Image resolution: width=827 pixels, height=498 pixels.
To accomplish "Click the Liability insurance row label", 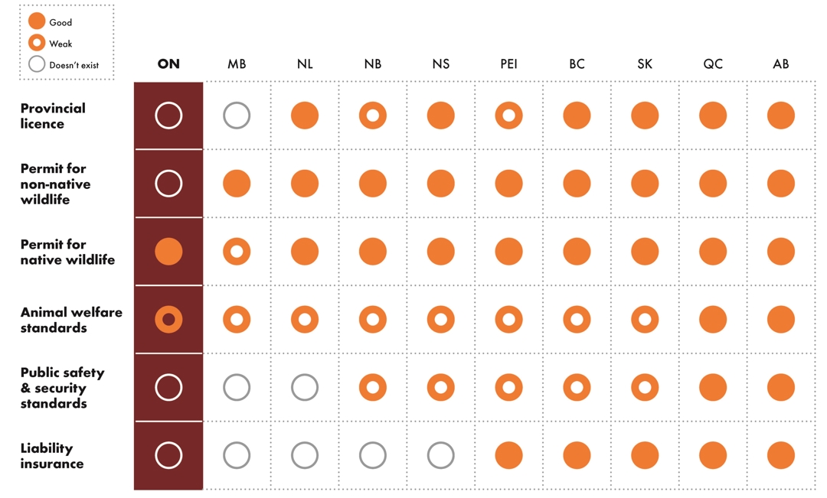I will tap(52, 455).
